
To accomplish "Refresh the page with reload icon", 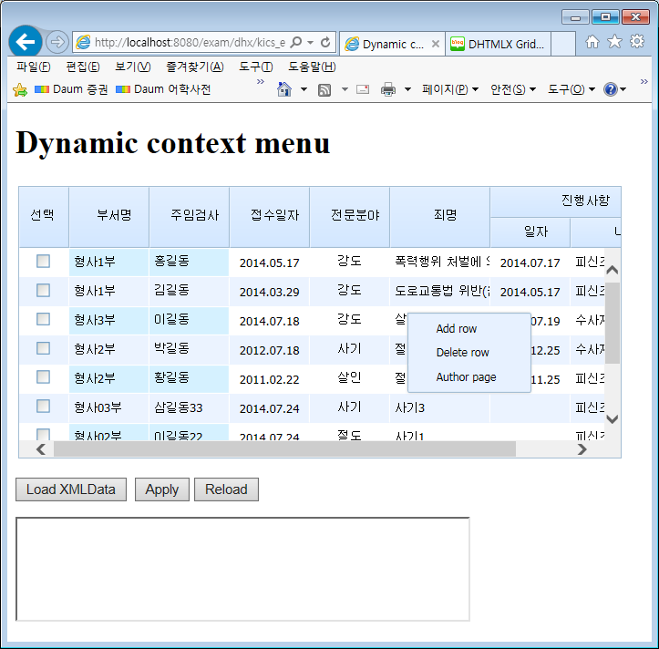I will point(325,42).
